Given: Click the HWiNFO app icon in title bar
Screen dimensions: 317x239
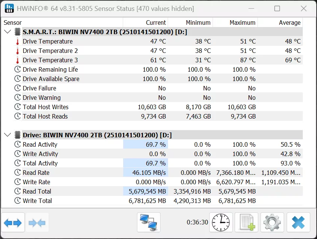Looking at the screenshot, I should [9, 8].
